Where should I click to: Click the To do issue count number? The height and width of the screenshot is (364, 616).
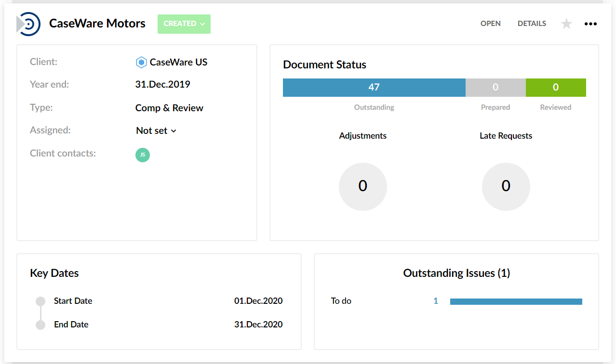(436, 301)
